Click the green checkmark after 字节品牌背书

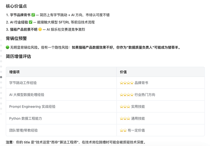[33, 15]
